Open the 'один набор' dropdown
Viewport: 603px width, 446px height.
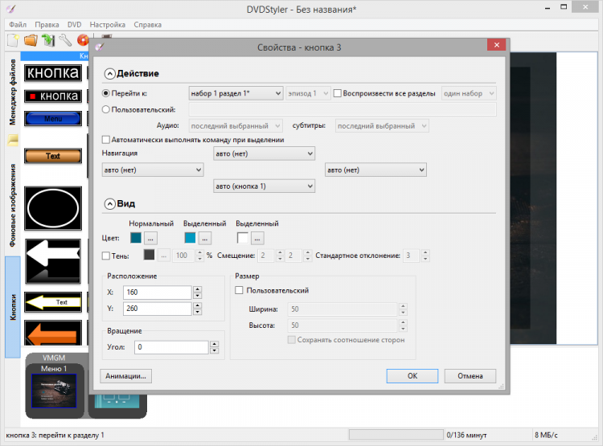point(469,93)
